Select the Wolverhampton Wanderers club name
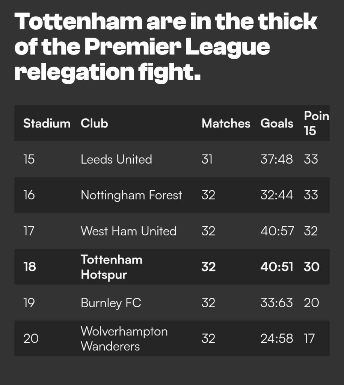This screenshot has width=344, height=385. 124,339
